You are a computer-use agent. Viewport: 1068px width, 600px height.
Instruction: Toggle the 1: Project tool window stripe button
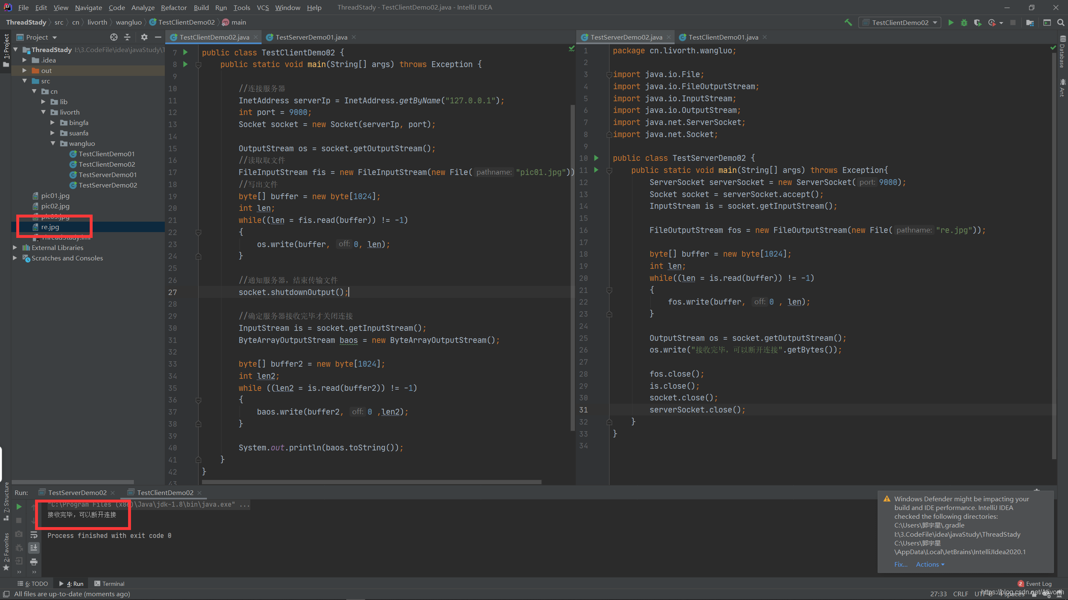6,50
